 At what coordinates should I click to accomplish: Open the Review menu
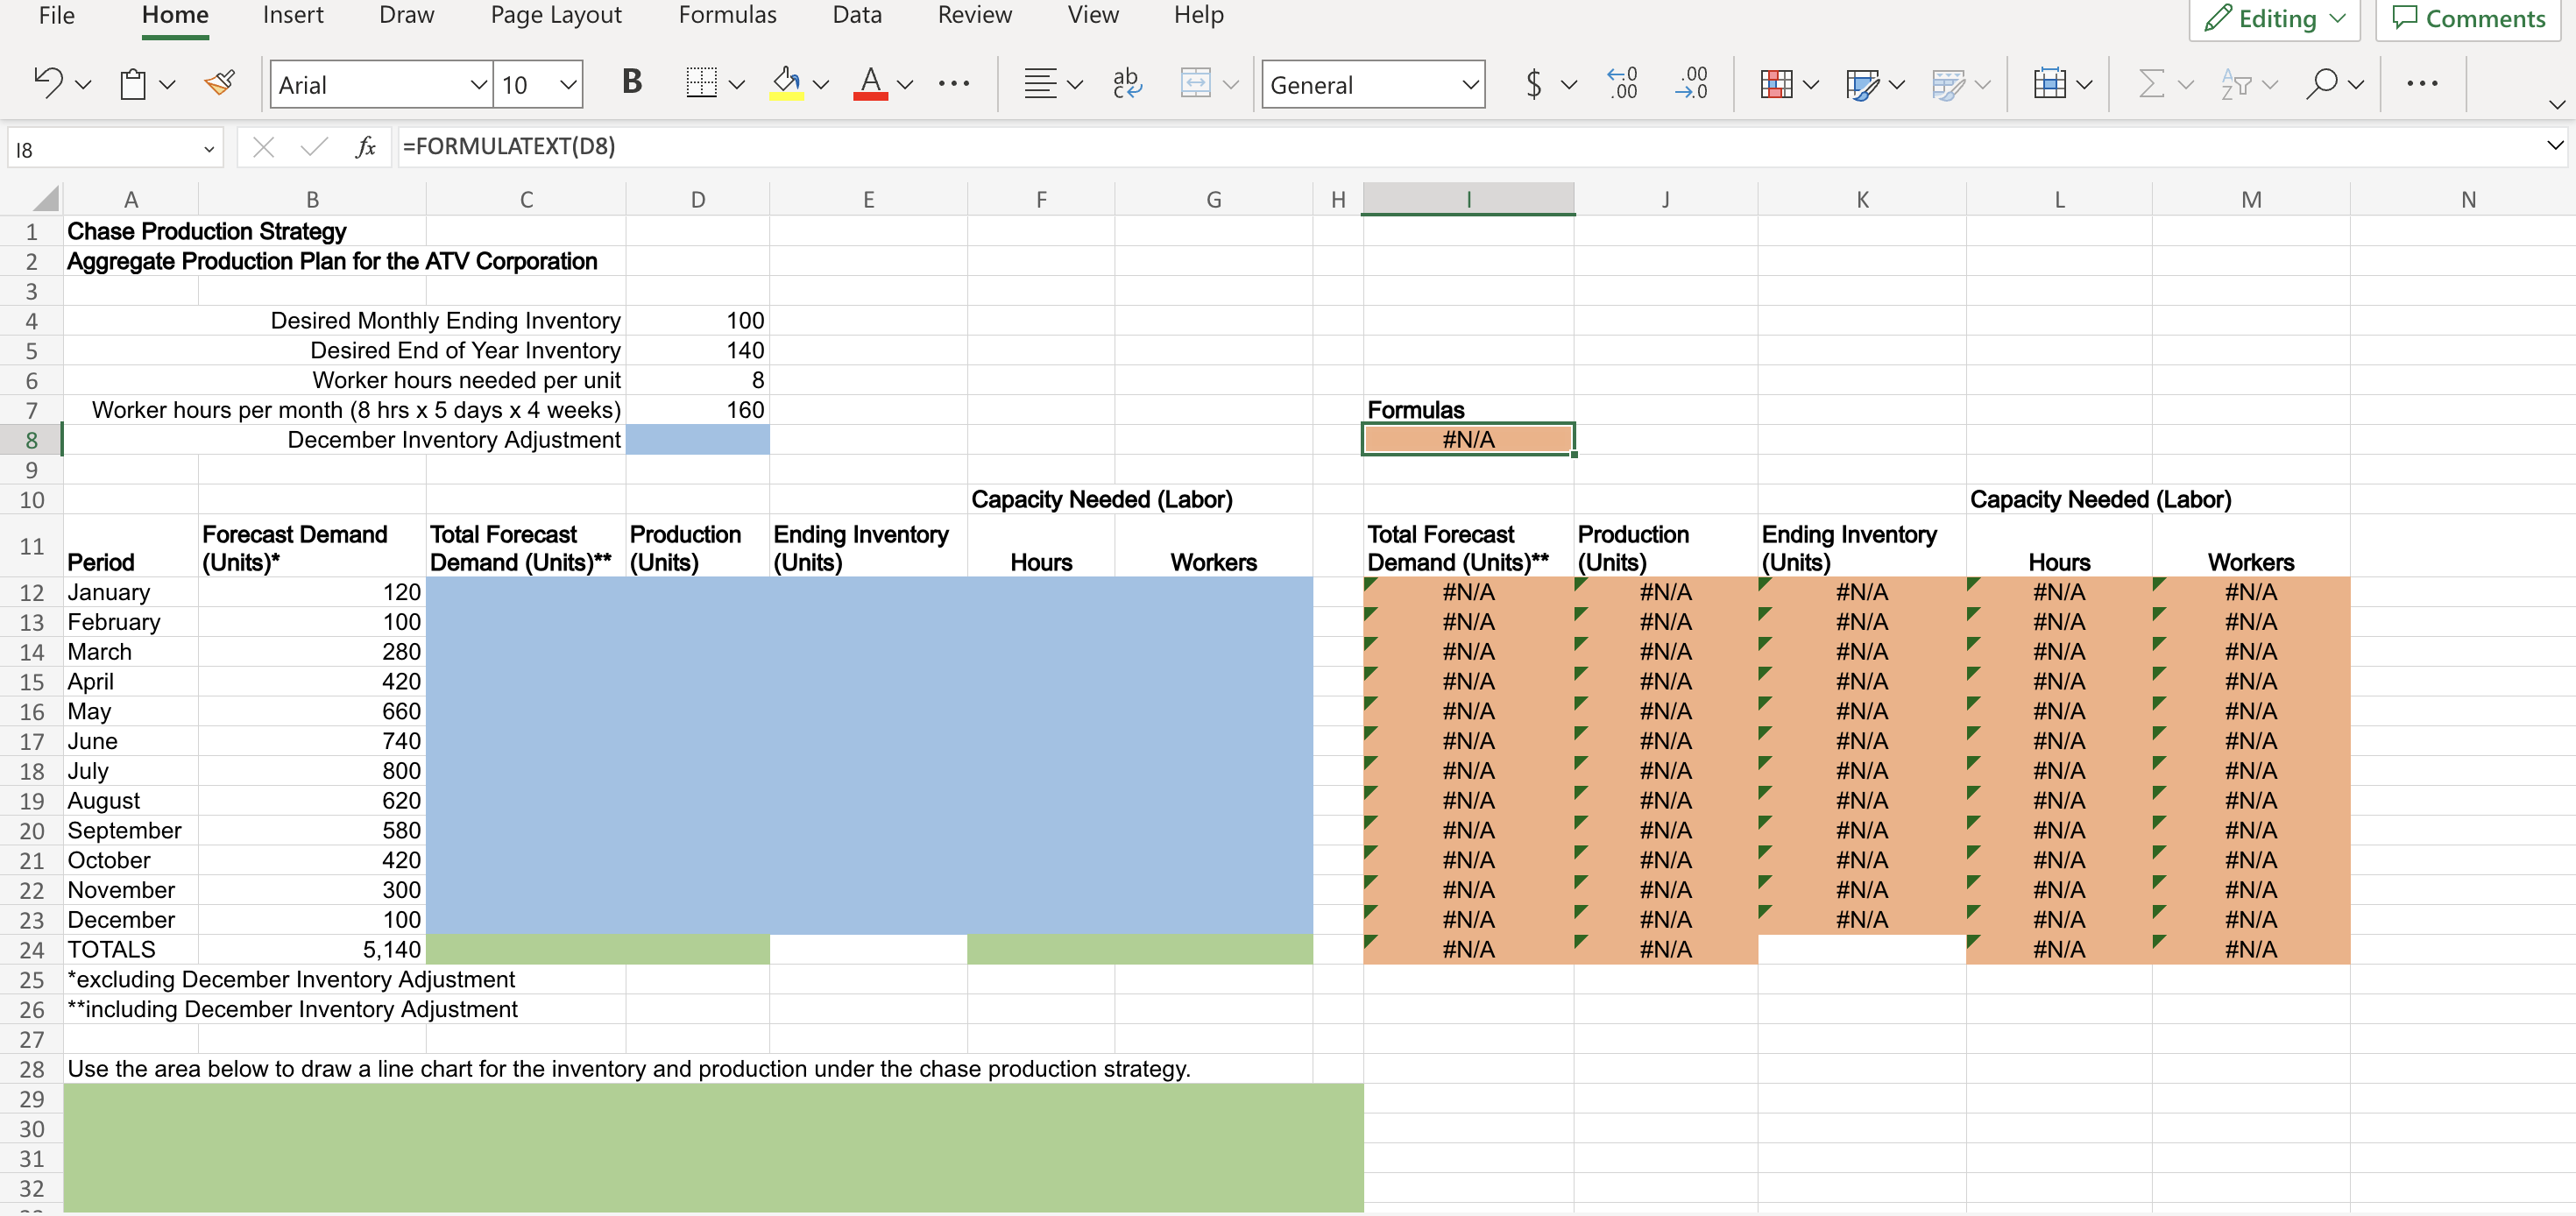[974, 15]
